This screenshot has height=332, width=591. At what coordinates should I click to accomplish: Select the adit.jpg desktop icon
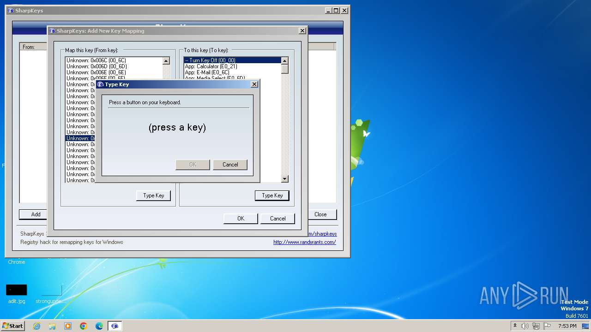pos(17,294)
